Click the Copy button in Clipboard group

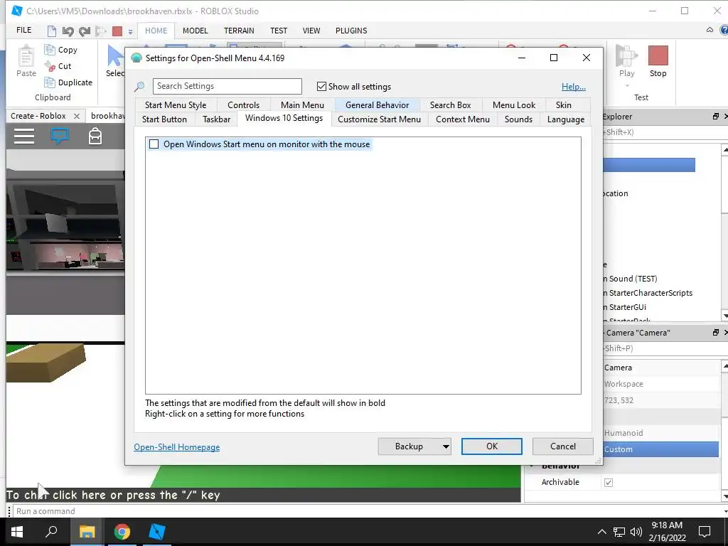coord(61,50)
